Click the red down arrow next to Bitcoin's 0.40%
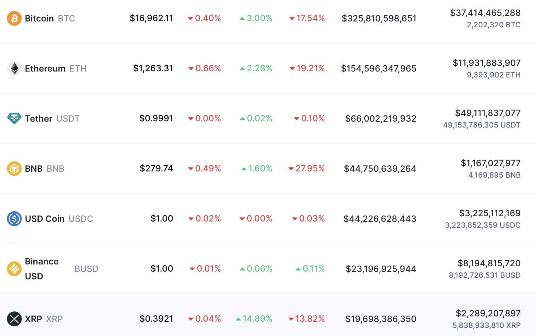Image resolution: width=536 pixels, height=336 pixels. click(x=190, y=18)
